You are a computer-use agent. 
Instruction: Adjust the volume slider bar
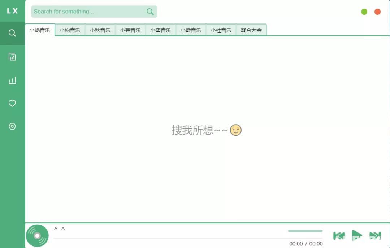pyautogui.click(x=305, y=231)
